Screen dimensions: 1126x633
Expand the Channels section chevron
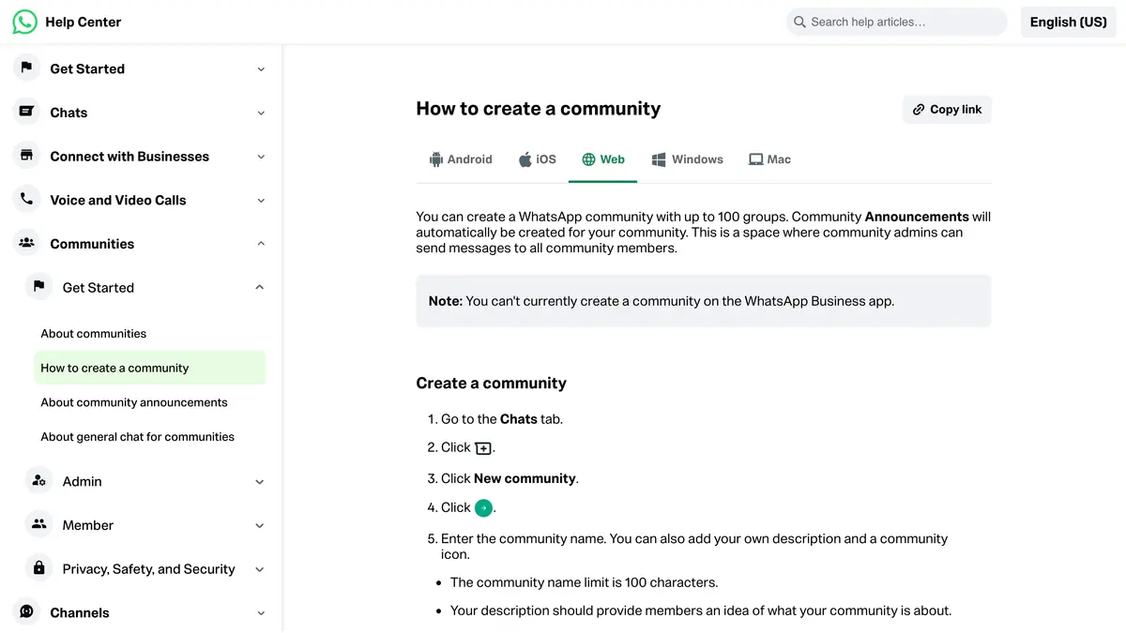pos(261,612)
